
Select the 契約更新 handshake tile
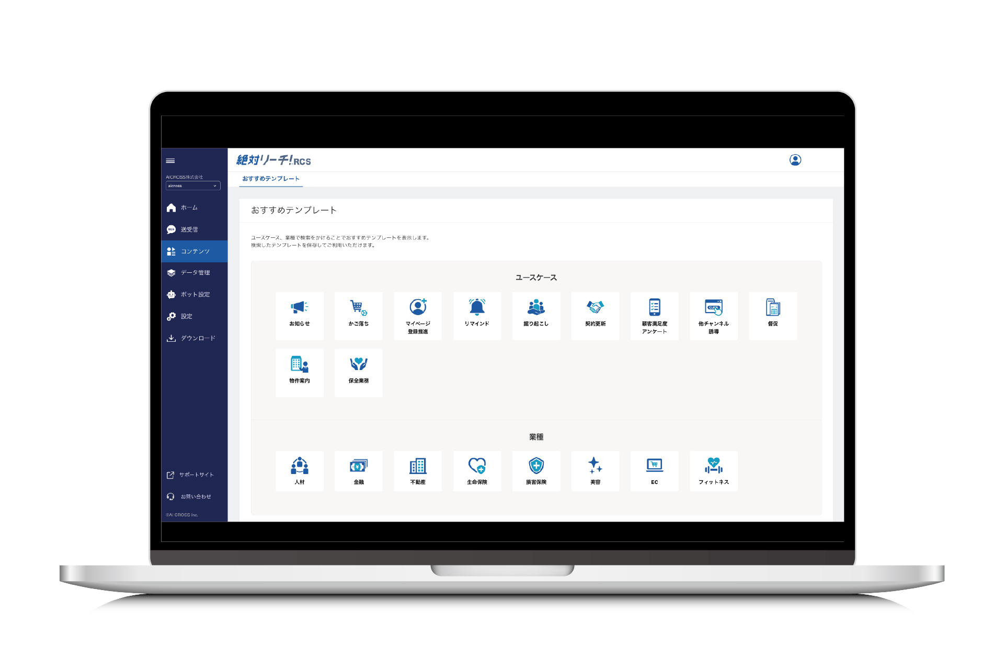click(x=595, y=315)
